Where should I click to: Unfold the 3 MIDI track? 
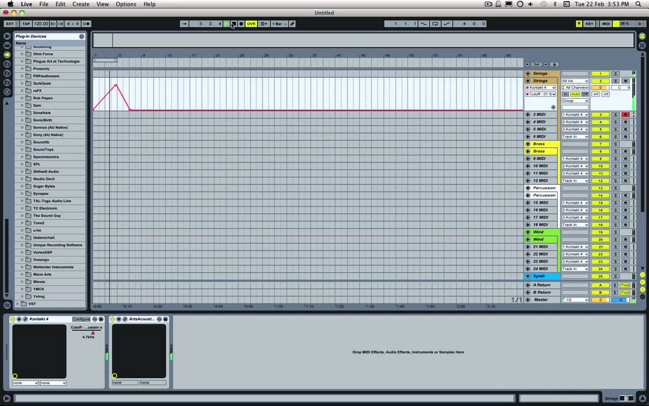[x=528, y=114]
